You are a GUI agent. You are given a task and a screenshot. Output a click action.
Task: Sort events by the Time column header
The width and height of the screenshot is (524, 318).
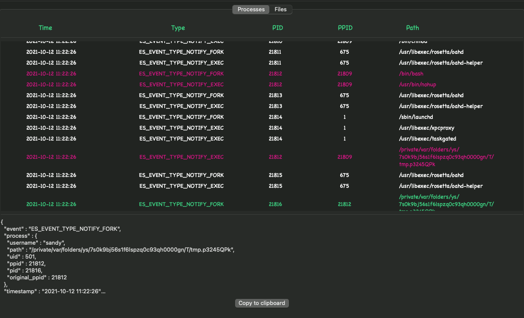(45, 28)
